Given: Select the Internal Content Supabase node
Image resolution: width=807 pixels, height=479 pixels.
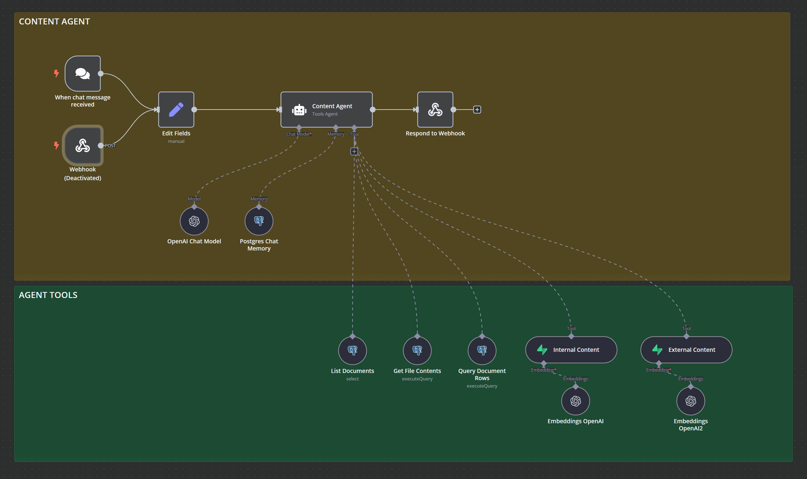Looking at the screenshot, I should click(x=571, y=350).
